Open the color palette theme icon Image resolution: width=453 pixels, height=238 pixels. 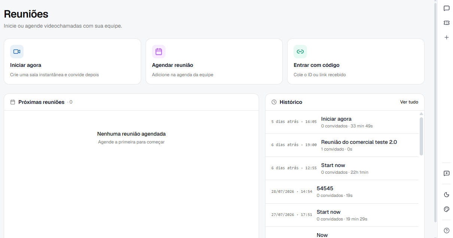click(446, 209)
